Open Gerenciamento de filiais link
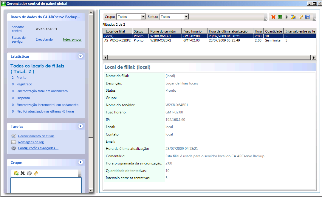 (x=36, y=136)
